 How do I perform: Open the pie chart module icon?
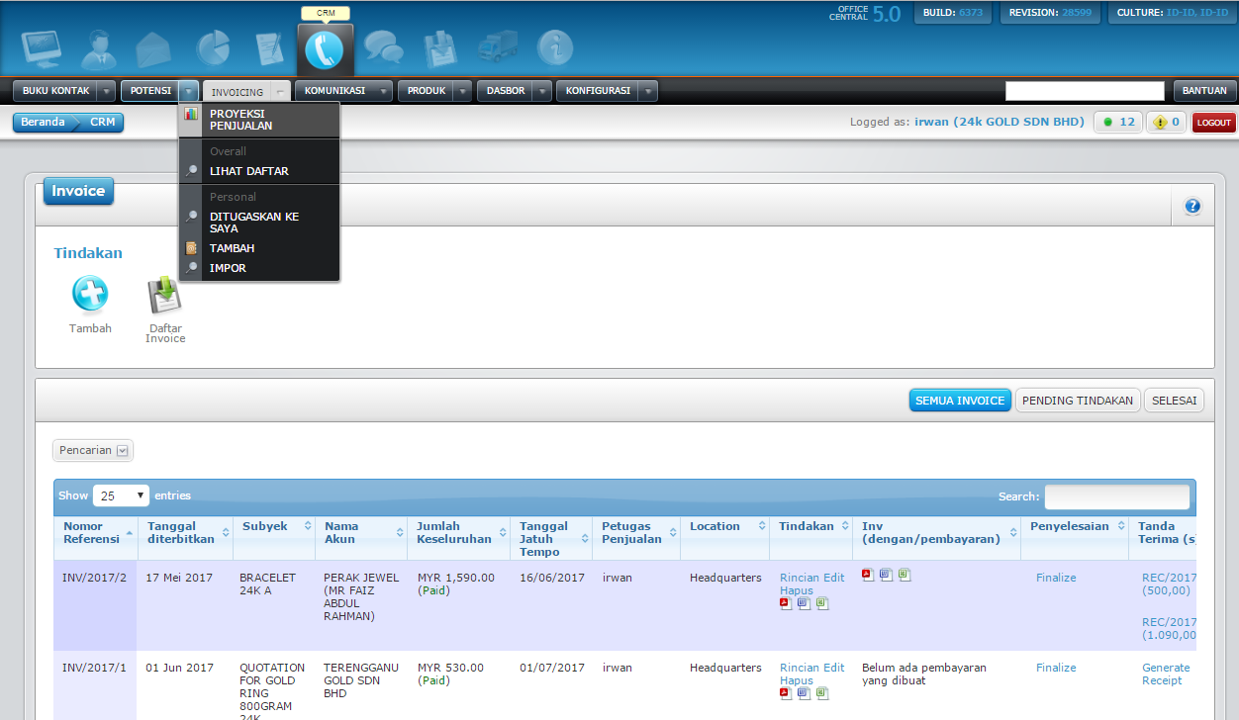tap(211, 48)
